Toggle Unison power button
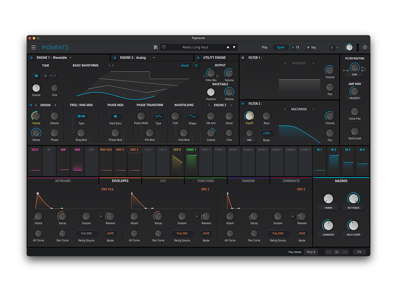The image size is (397, 296). [x=31, y=105]
